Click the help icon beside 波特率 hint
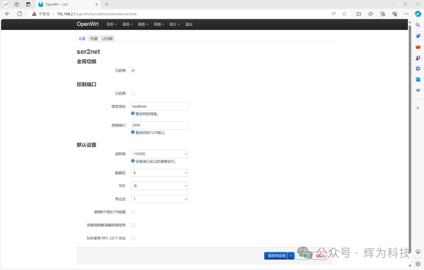This screenshot has height=270, width=424. [x=133, y=161]
